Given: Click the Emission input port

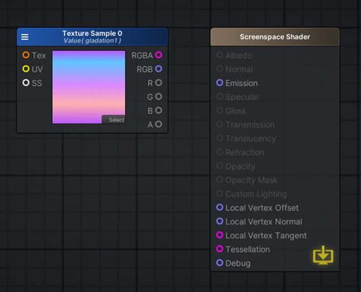Looking at the screenshot, I should click(220, 83).
